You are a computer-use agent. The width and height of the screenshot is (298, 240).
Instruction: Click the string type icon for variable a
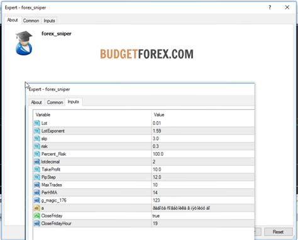point(37,208)
